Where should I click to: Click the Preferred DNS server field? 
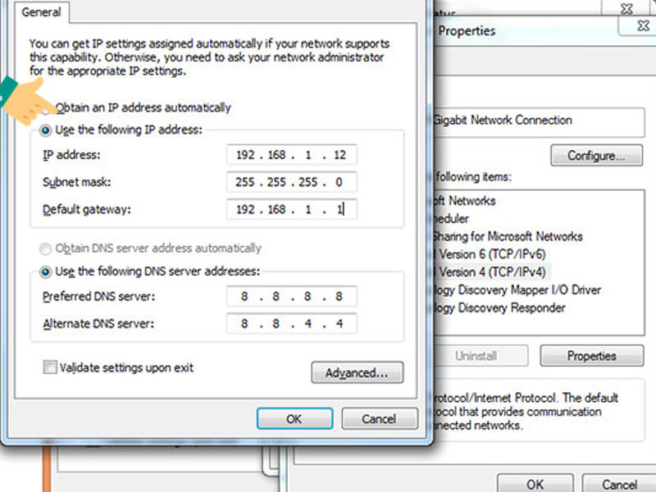click(291, 297)
